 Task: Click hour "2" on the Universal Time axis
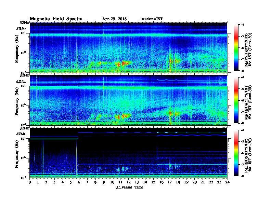tap(46, 182)
